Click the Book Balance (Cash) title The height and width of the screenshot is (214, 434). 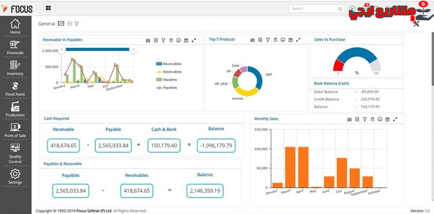(331, 83)
